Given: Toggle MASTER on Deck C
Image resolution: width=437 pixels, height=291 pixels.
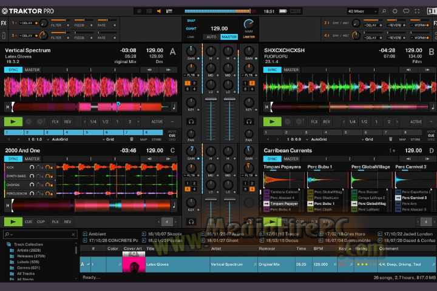Looking at the screenshot, I should 32,159.
